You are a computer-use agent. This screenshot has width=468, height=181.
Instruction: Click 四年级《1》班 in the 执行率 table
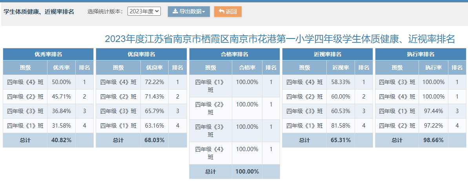[x=397, y=111]
